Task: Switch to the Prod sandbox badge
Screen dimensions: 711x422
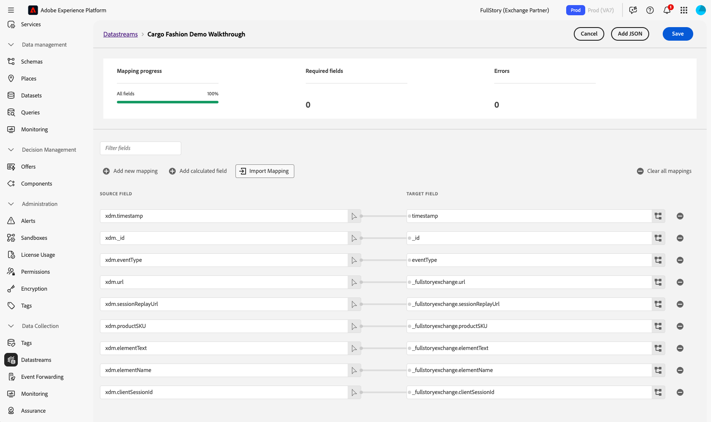Action: [575, 10]
